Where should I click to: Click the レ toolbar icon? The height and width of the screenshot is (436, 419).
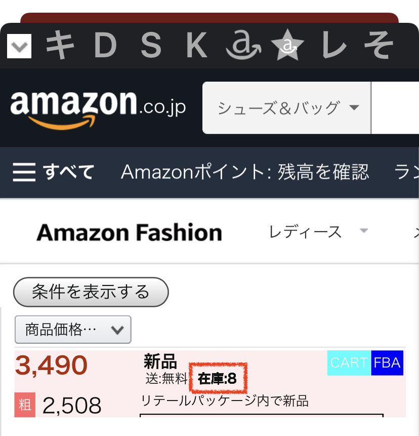click(334, 46)
